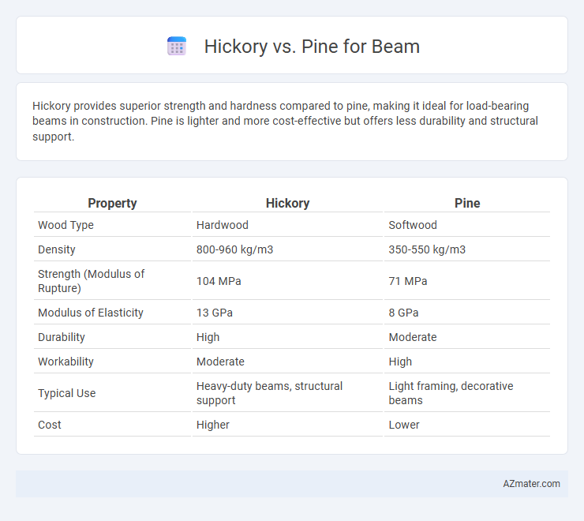The height and width of the screenshot is (521, 584).
Task: Click the Pine column header
Action: (467, 203)
